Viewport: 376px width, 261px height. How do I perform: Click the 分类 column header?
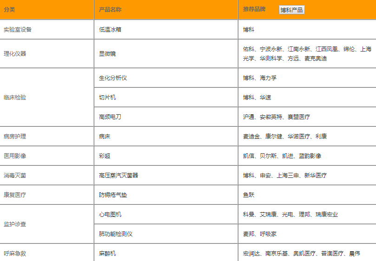click(x=47, y=10)
